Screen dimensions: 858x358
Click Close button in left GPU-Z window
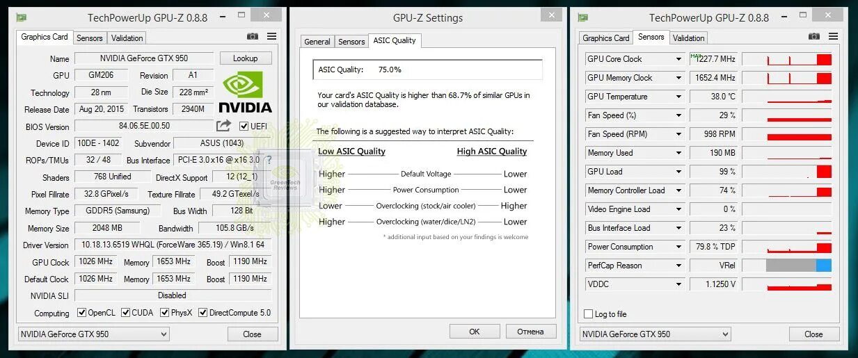[x=252, y=334]
